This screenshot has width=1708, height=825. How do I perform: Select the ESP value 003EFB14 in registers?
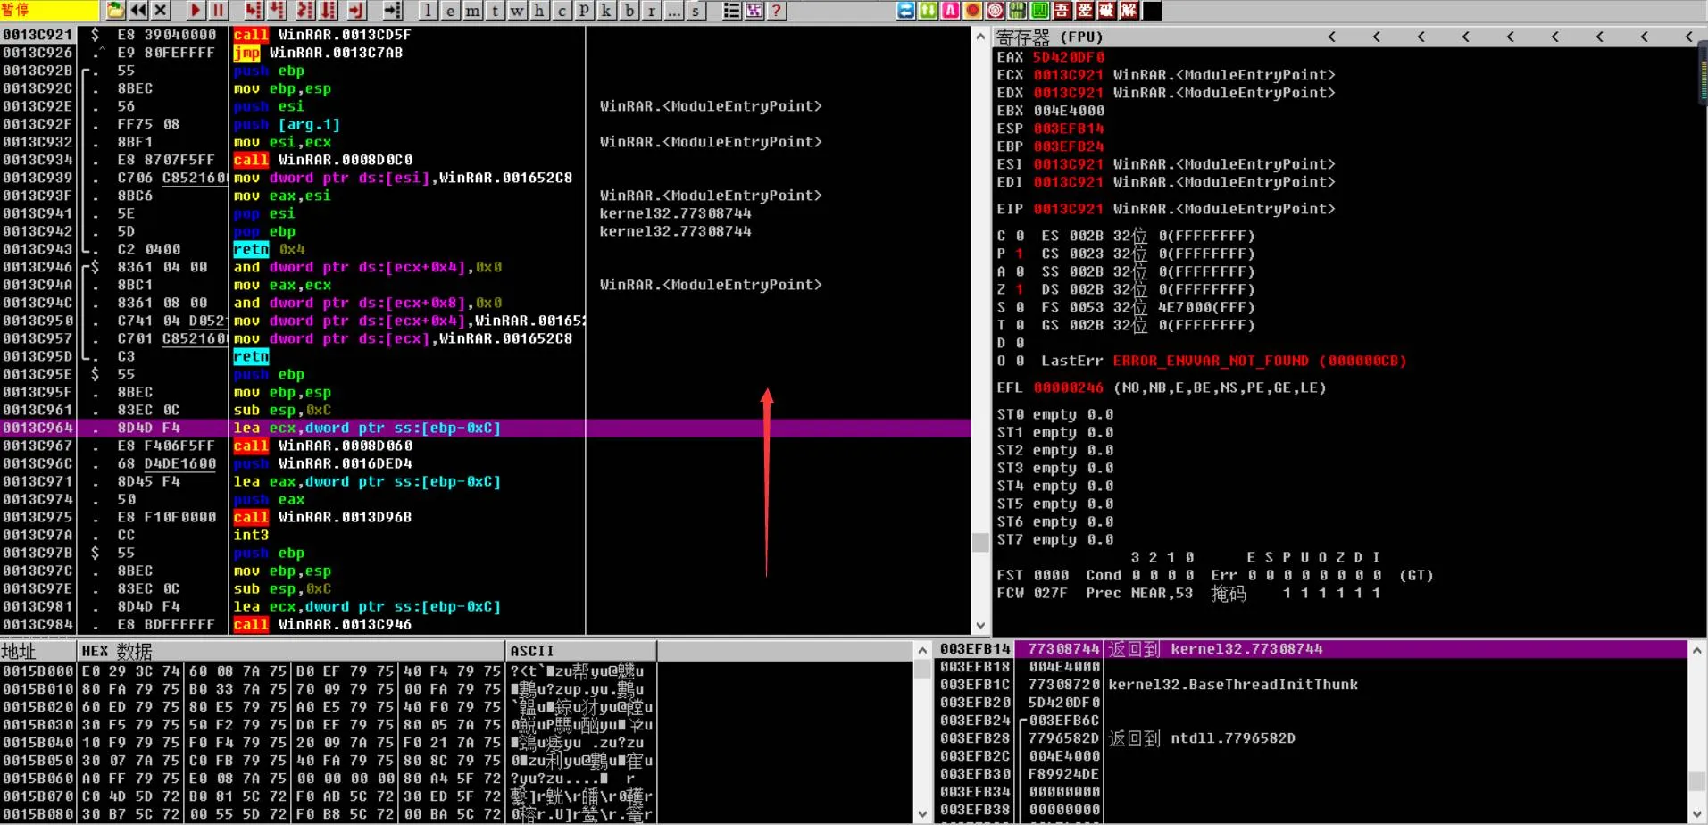click(1069, 129)
